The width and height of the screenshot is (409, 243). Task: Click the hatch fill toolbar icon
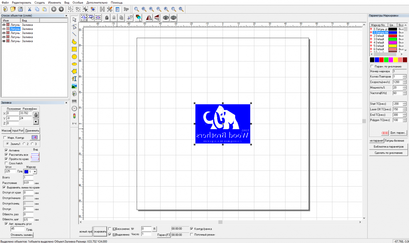[x=102, y=9]
